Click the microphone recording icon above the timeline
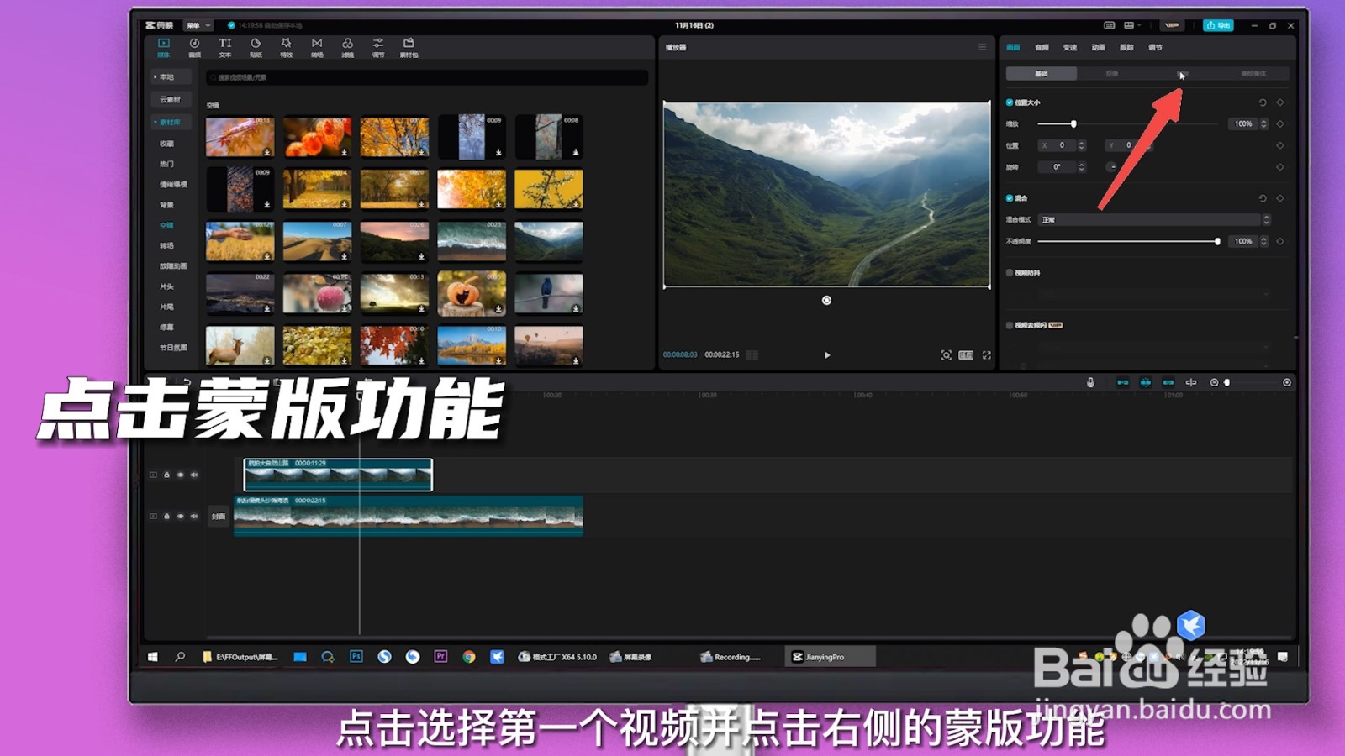The width and height of the screenshot is (1345, 756). click(x=1090, y=382)
